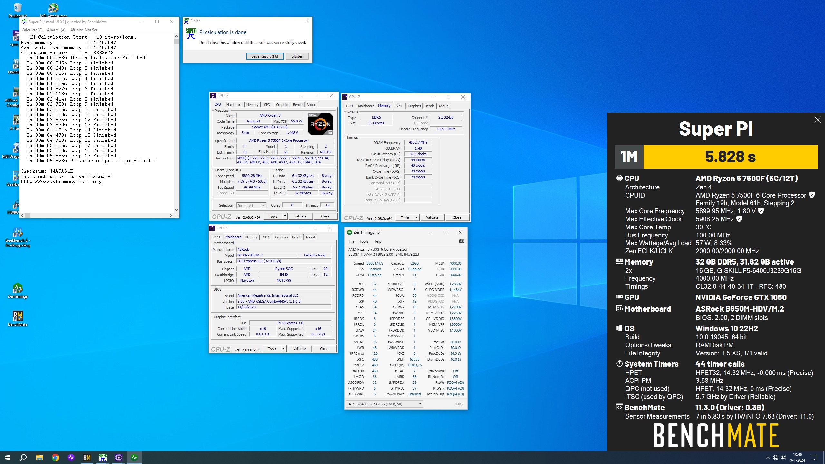Image resolution: width=825 pixels, height=464 pixels.
Task: Open Calculate(C) menu in Super PI
Action: [32, 30]
